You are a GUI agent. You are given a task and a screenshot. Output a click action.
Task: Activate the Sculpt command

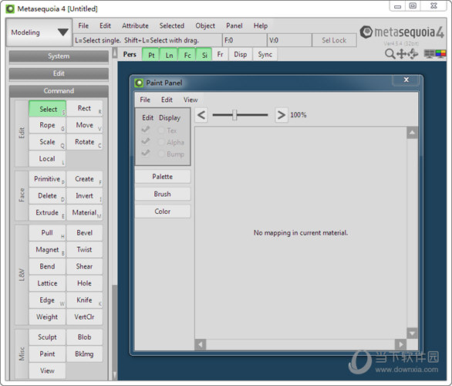pos(48,337)
